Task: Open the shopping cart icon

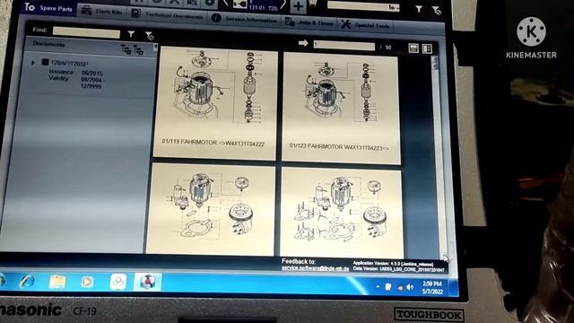Action: pyautogui.click(x=313, y=4)
